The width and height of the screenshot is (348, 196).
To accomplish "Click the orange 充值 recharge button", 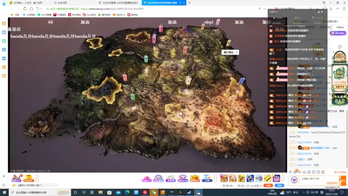I will (268, 186).
